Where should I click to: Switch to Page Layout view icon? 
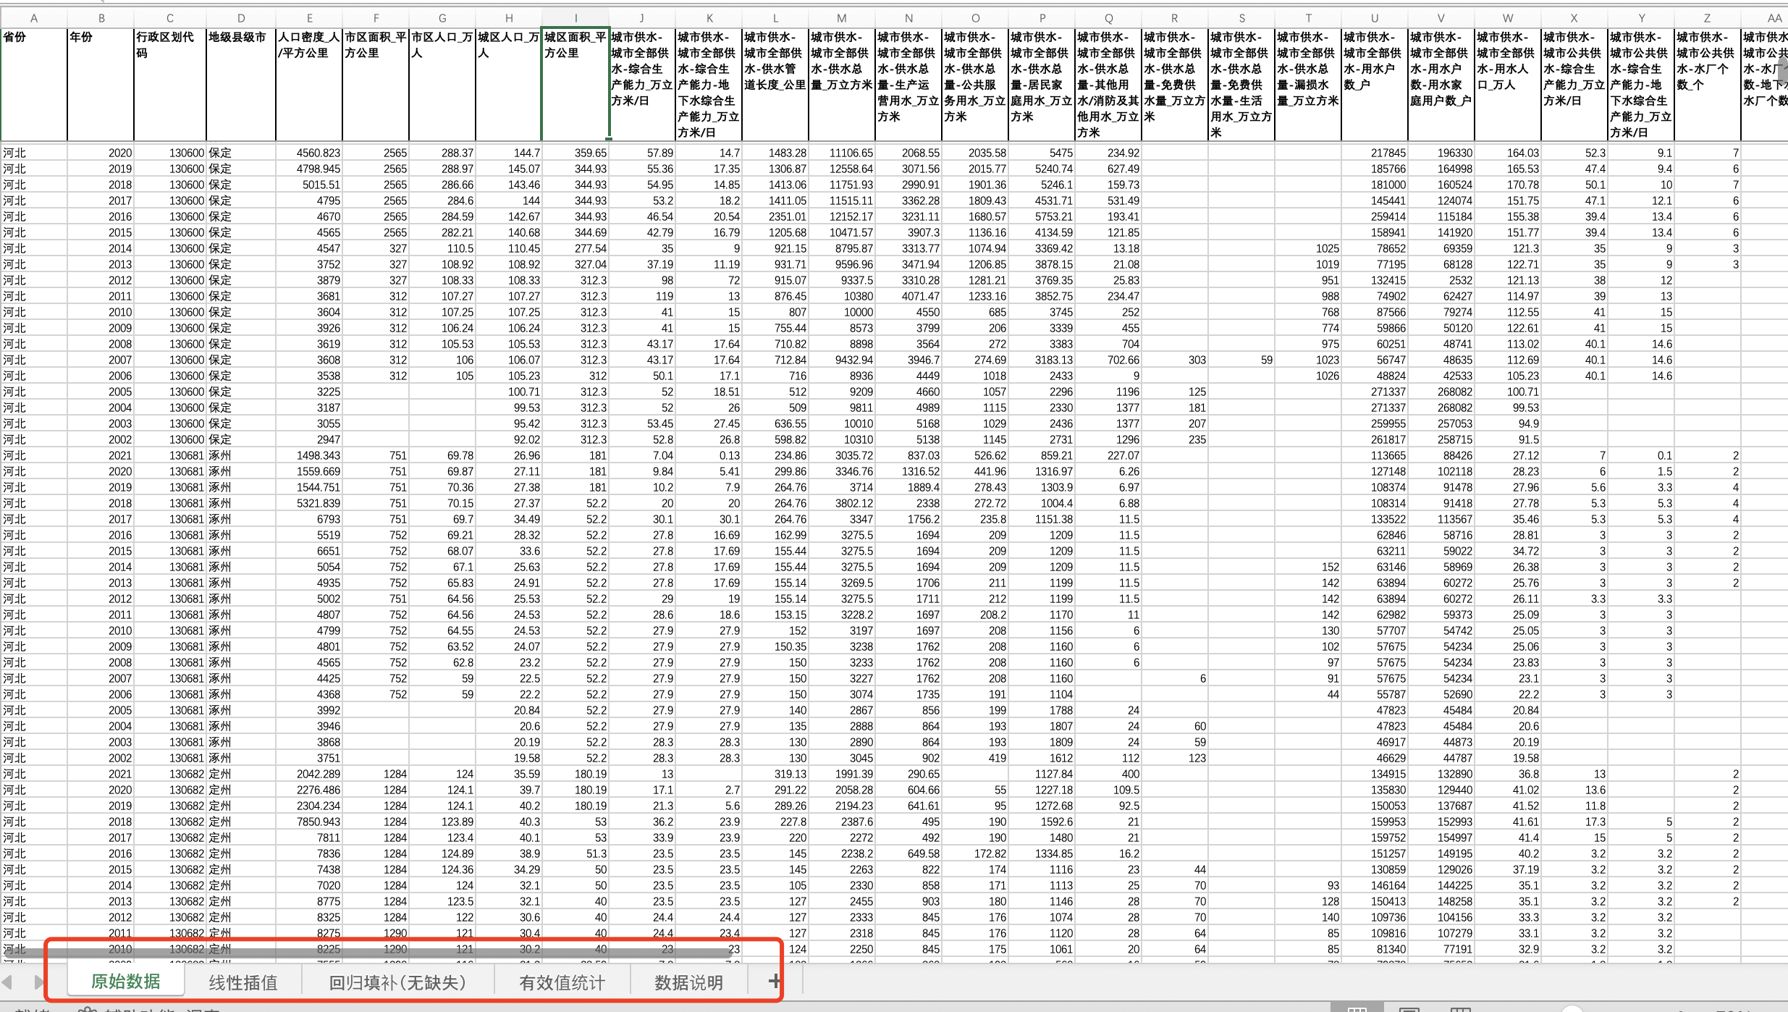[x=1409, y=1009]
